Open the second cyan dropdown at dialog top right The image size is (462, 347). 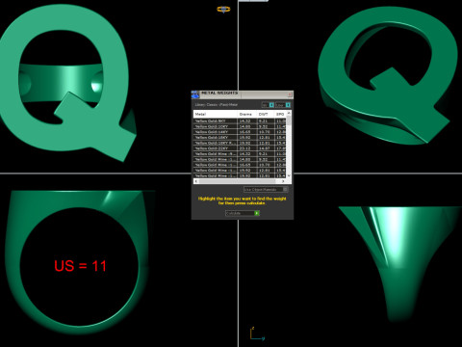click(x=288, y=105)
